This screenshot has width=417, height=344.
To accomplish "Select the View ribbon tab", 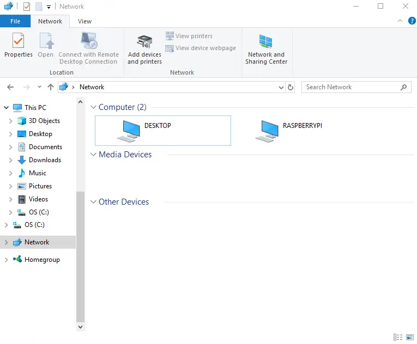I will tap(84, 21).
